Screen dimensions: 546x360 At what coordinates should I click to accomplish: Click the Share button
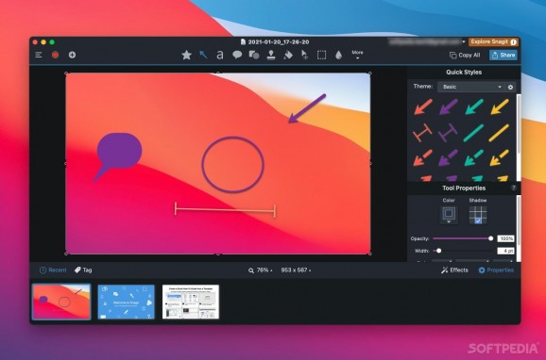click(x=503, y=55)
